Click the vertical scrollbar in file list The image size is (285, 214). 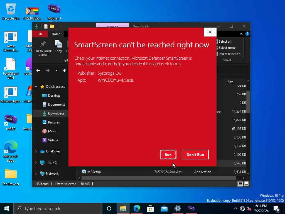248,102
